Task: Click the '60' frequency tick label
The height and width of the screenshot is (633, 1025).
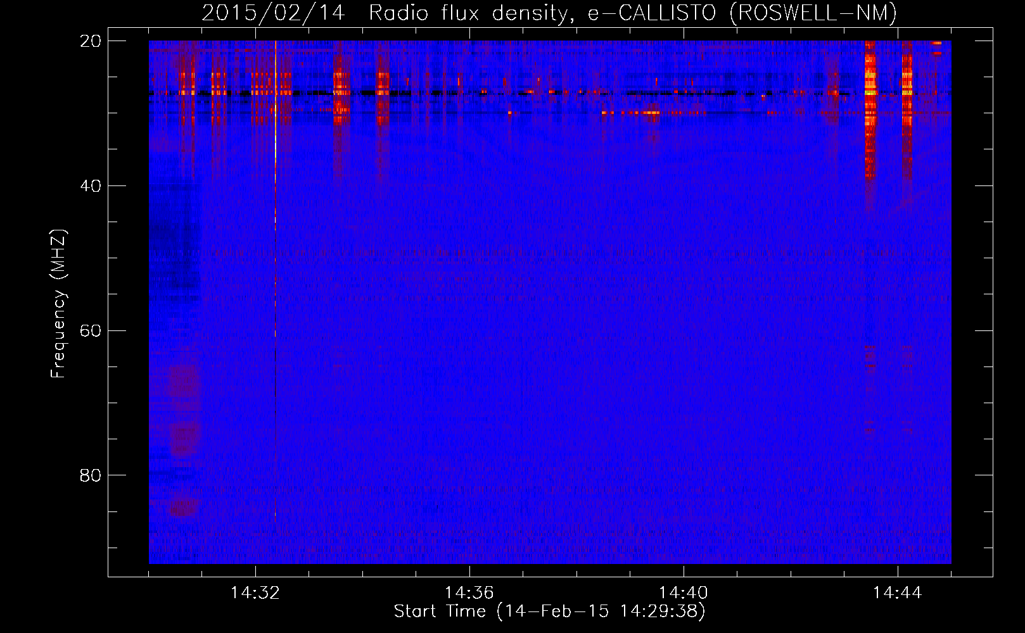Action: [90, 331]
